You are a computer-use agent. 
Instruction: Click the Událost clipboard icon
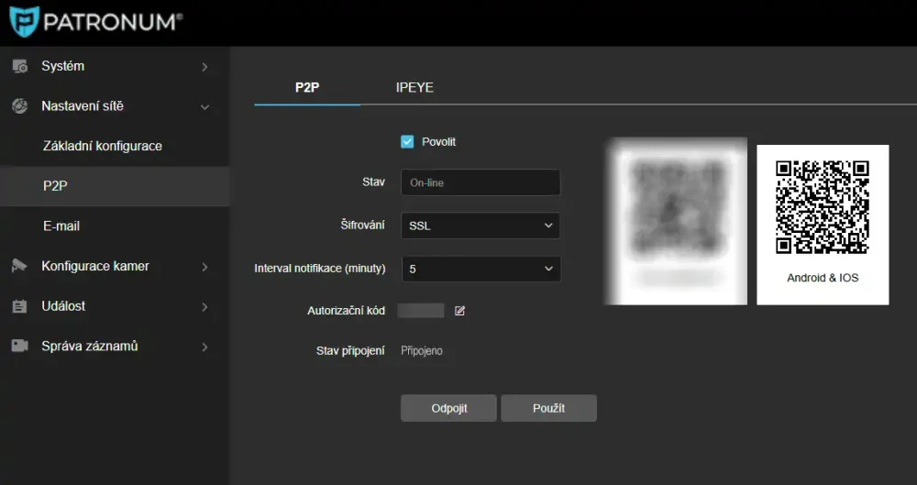point(20,306)
